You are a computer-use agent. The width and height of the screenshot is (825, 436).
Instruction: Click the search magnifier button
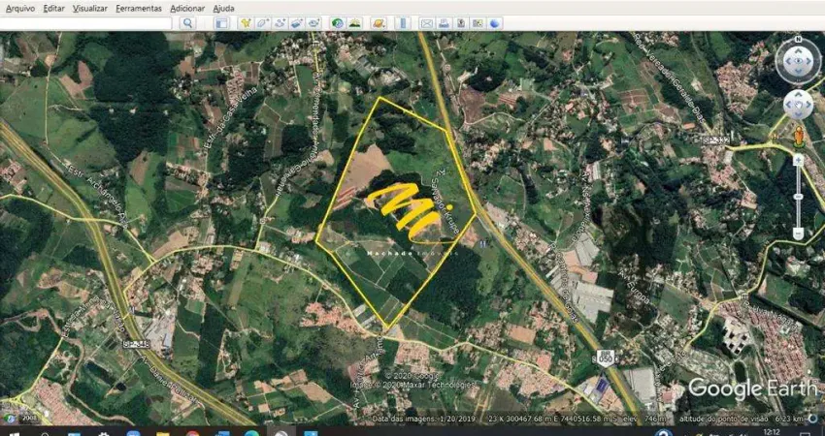coord(187,23)
